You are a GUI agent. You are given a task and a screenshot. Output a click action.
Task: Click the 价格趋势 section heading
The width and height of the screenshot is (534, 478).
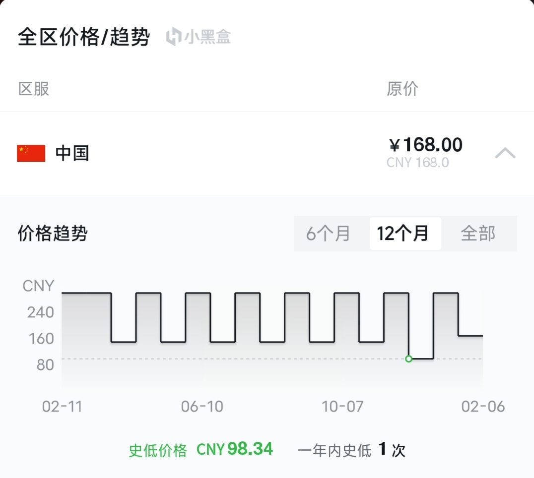pos(53,233)
